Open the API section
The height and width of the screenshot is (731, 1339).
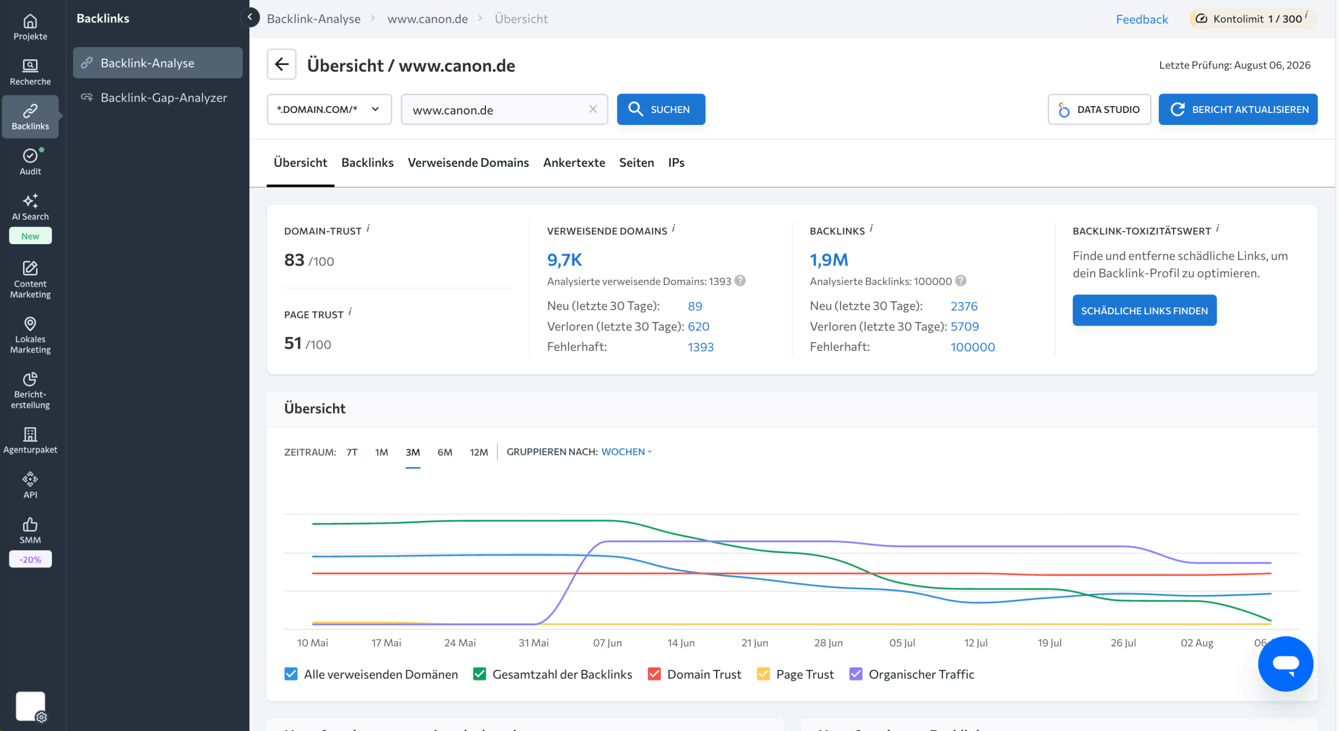pos(30,485)
